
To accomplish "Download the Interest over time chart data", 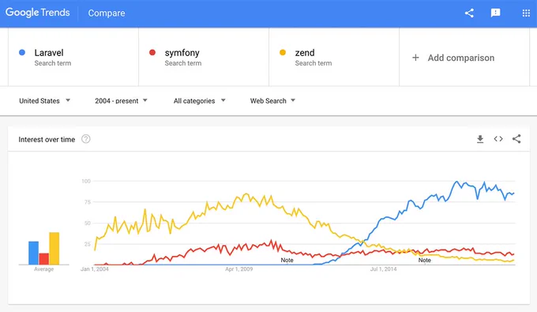I will 480,139.
